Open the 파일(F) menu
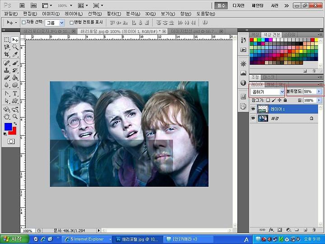Viewport: 325px width, 244px height. point(11,14)
